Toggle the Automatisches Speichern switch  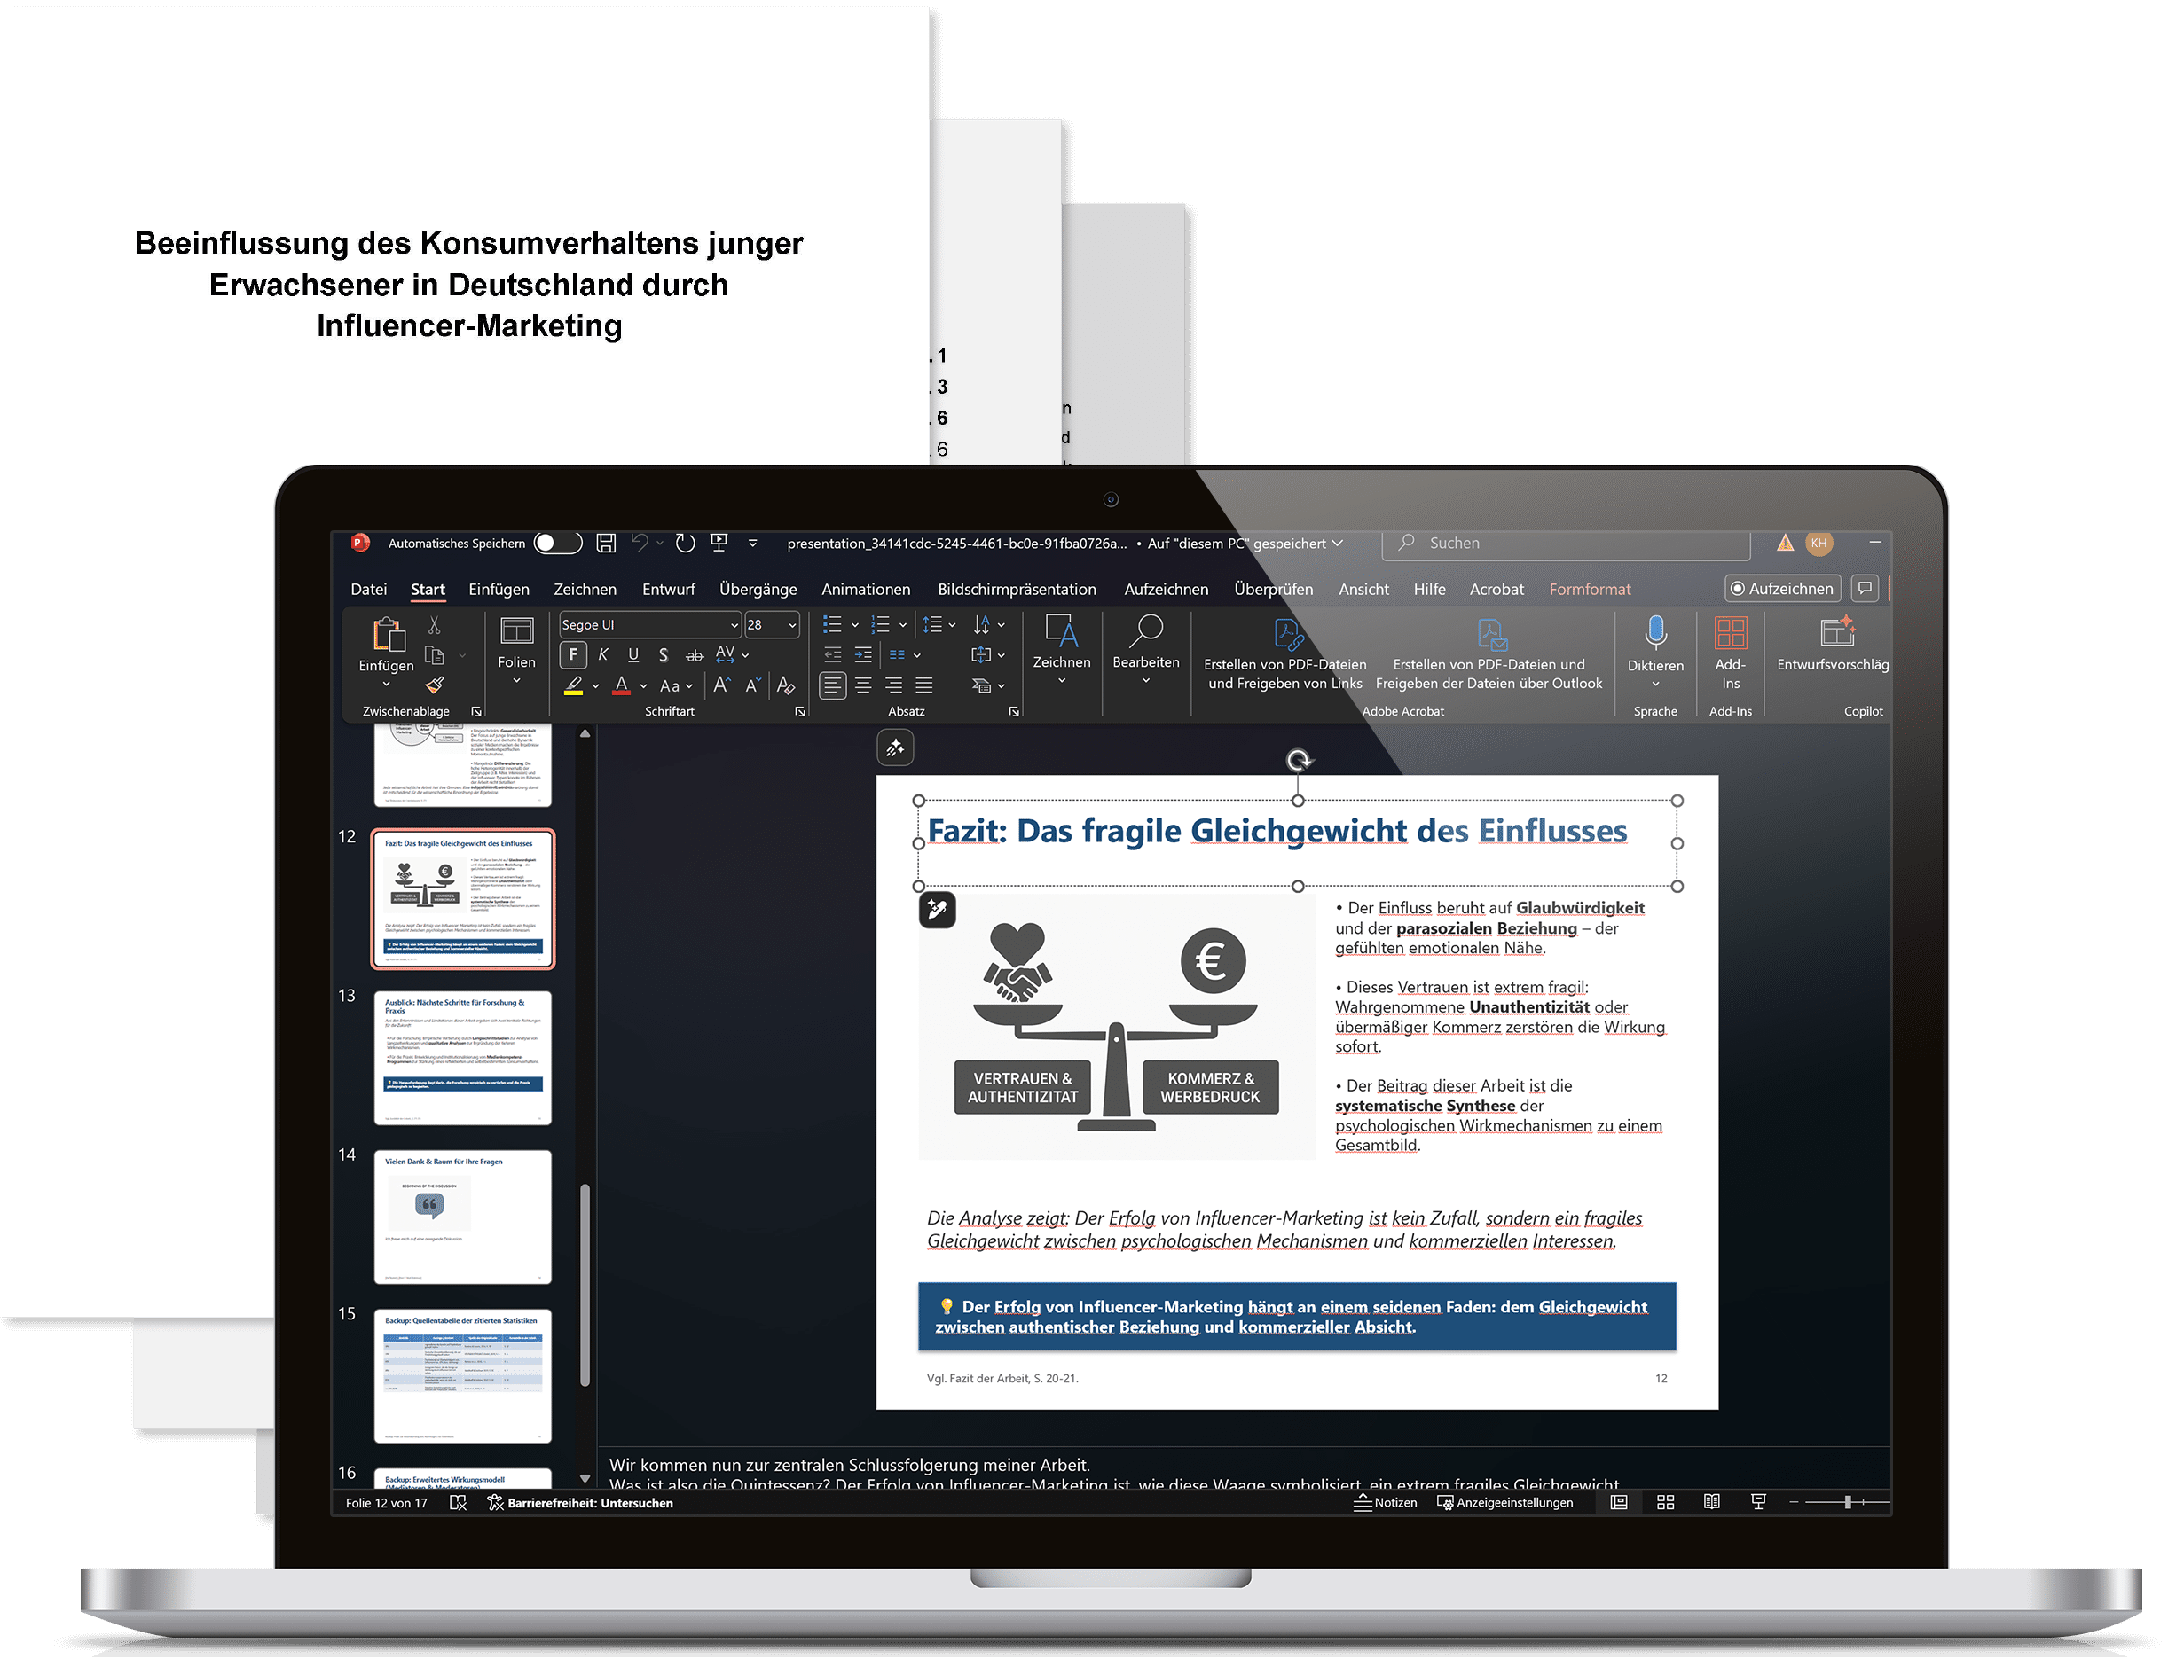(x=556, y=543)
